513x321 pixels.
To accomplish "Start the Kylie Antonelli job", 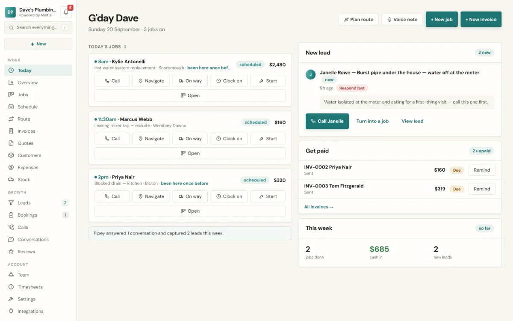I will [x=268, y=81].
